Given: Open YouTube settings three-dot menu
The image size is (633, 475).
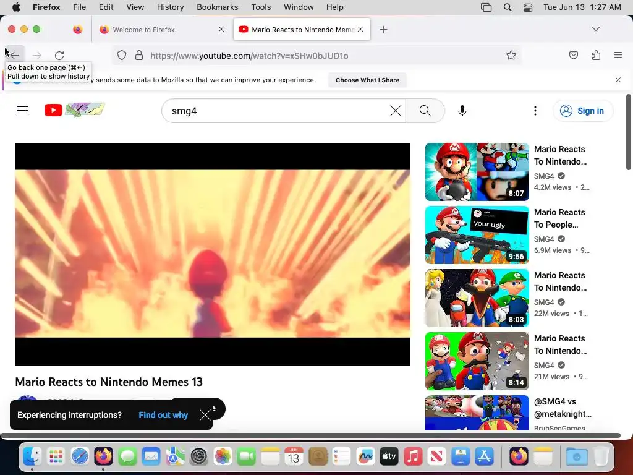Looking at the screenshot, I should [535, 111].
